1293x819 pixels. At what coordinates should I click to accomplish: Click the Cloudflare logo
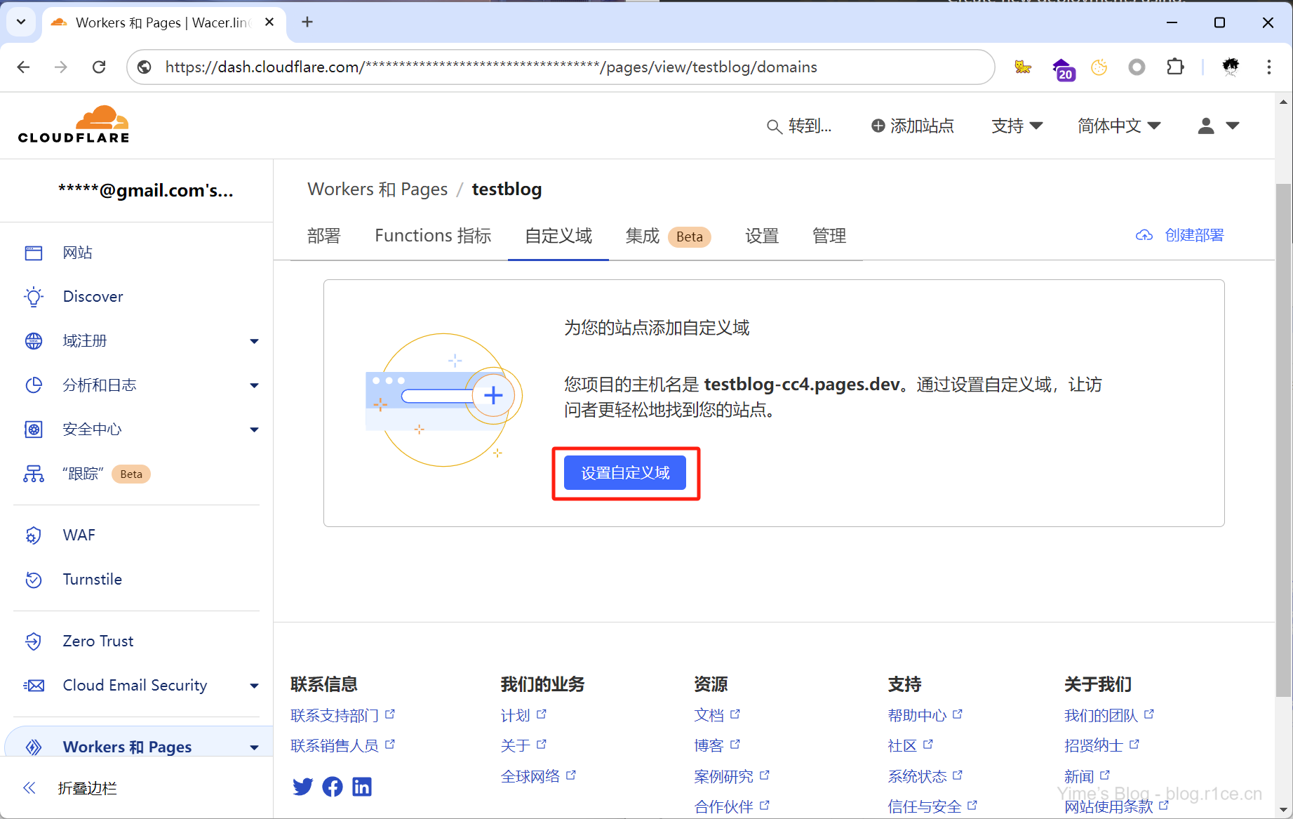click(74, 125)
